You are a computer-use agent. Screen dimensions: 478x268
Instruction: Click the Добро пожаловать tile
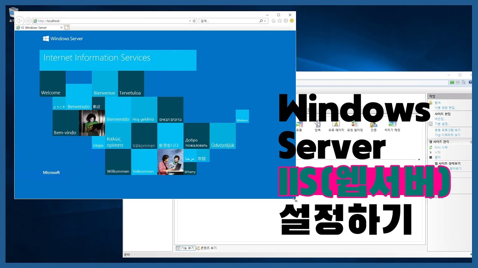coord(196,136)
